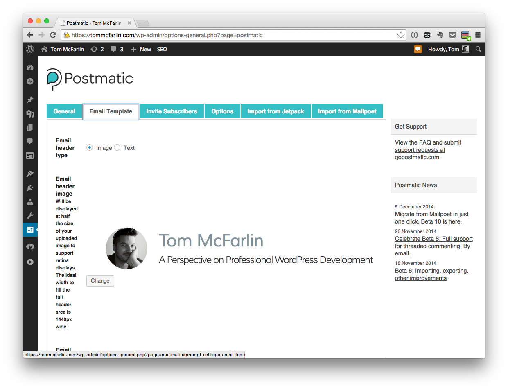Open Comments via the speech bubble sidebar icon
This screenshot has height=391, width=508.
pyautogui.click(x=30, y=141)
